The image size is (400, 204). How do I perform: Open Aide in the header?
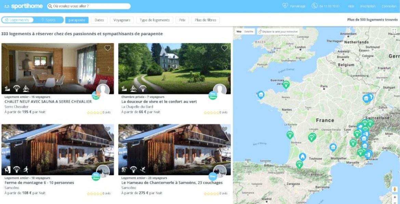351,6
